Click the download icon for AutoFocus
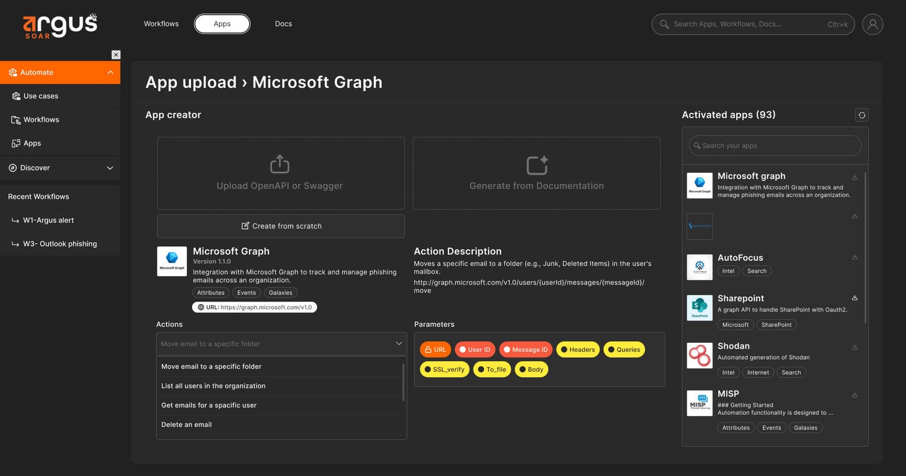The width and height of the screenshot is (906, 476). (855, 257)
